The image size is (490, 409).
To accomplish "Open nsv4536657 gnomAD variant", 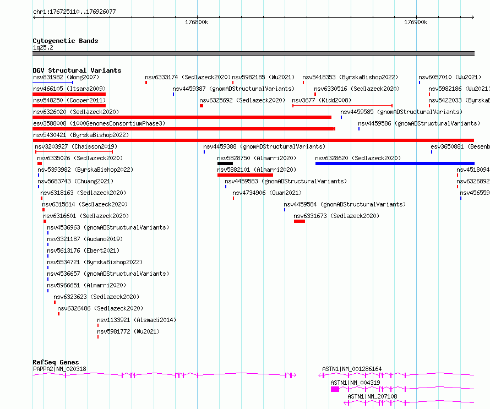I will [108, 274].
